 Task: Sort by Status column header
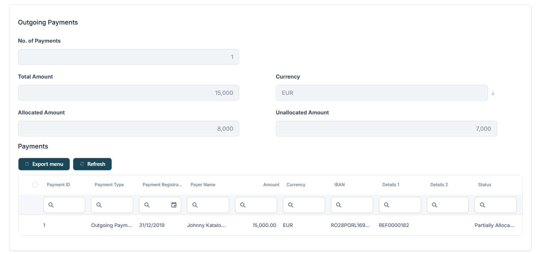pyautogui.click(x=484, y=185)
